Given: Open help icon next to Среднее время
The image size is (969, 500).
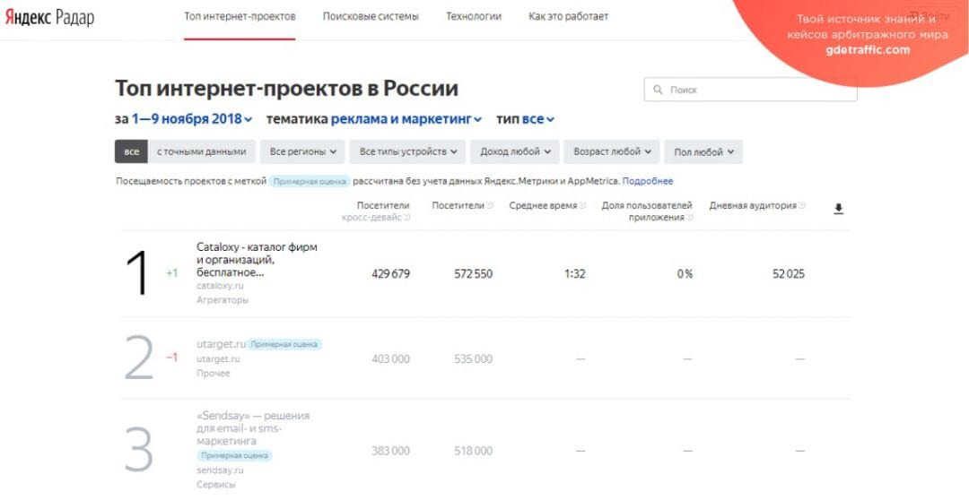Looking at the screenshot, I should (x=582, y=205).
